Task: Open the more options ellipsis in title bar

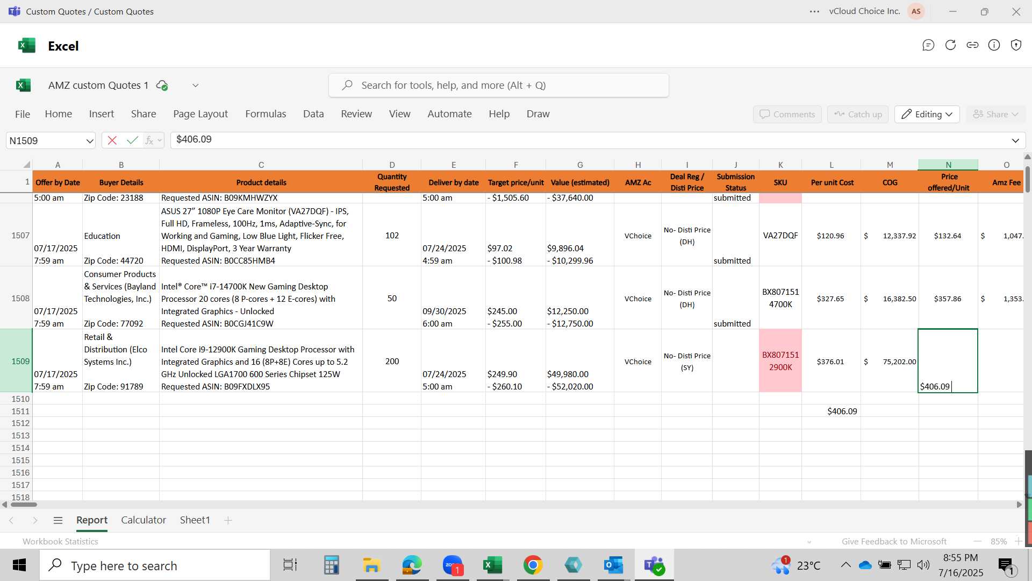Action: point(814,11)
